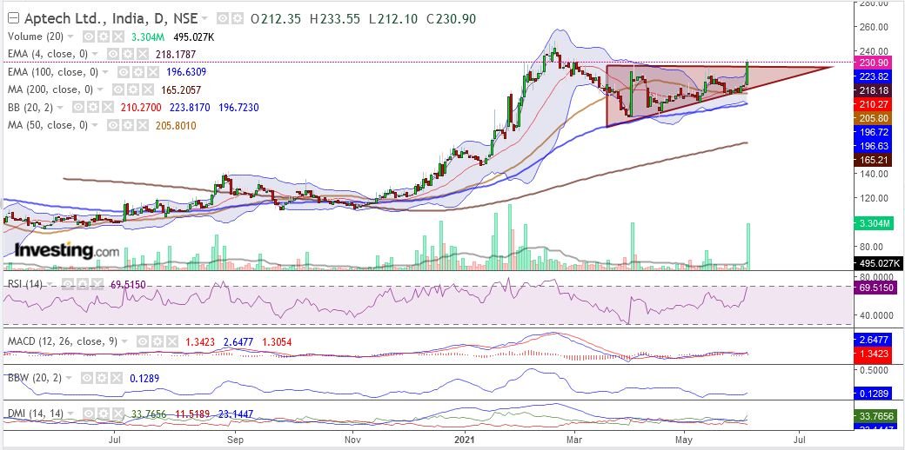Click the Aptech Ltd., India, D, NSE title
The height and width of the screenshot is (450, 905).
[111, 19]
